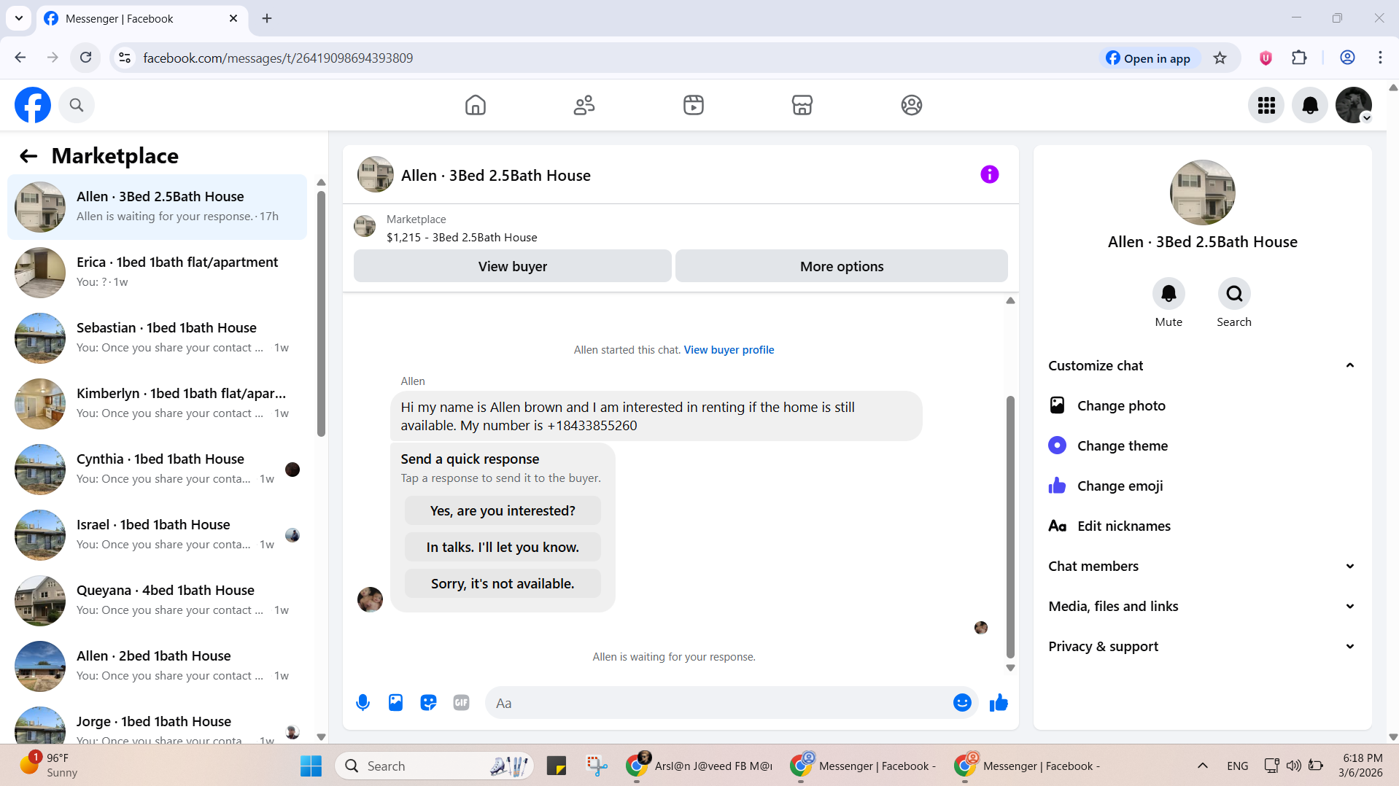Screen dimensions: 1399x786
Task: Click the large house profile thumbnail
Action: 1202,192
